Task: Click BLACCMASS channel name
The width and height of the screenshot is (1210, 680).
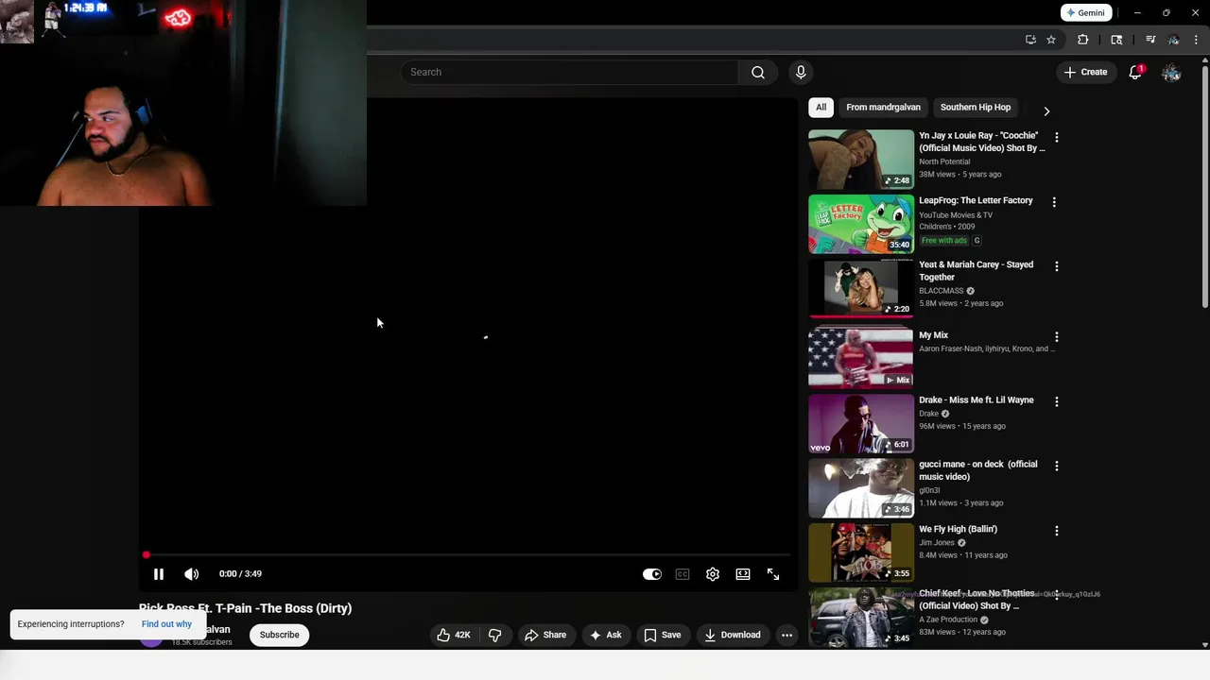Action: point(942,292)
